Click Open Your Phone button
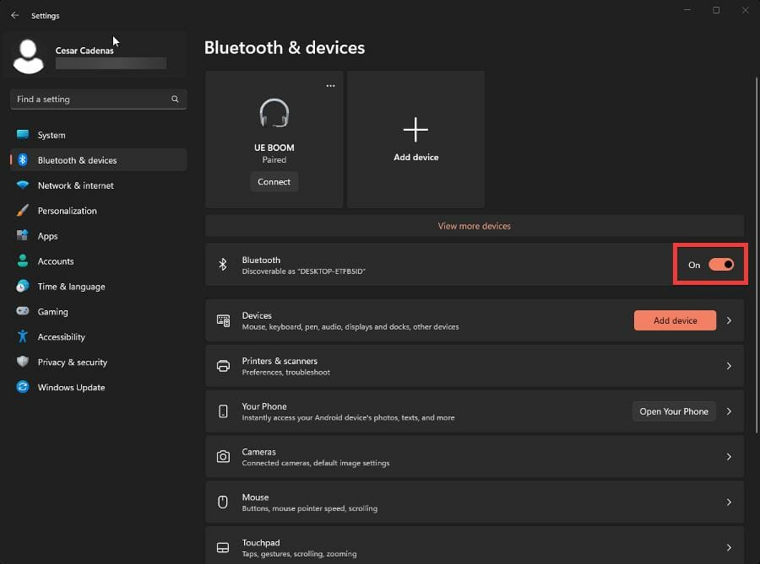 [674, 411]
